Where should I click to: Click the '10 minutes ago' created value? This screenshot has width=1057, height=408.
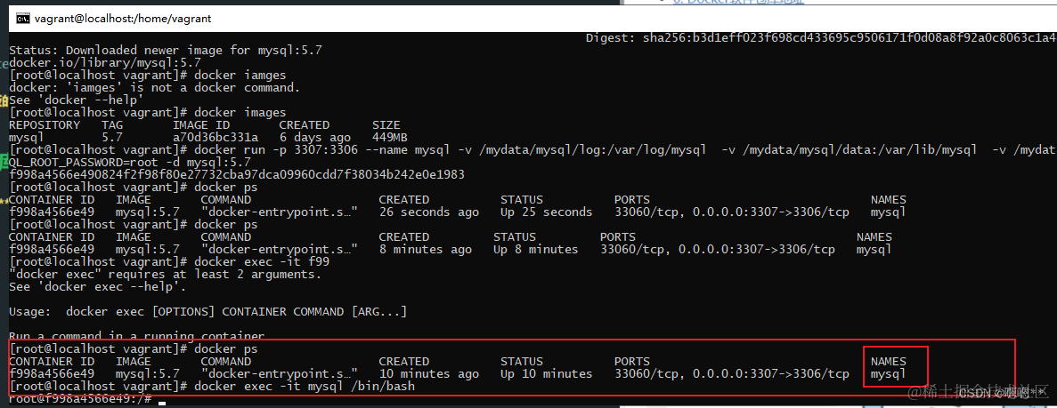(x=428, y=373)
